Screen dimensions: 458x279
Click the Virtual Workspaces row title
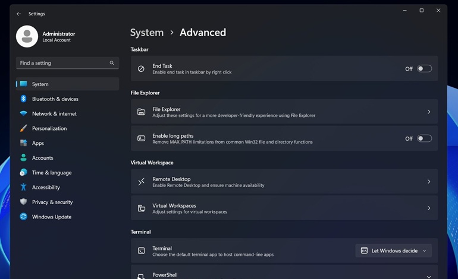[174, 205]
